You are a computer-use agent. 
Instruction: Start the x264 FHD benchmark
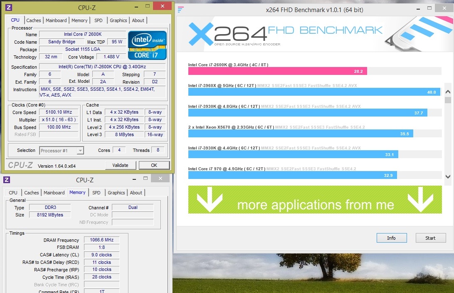coord(430,238)
